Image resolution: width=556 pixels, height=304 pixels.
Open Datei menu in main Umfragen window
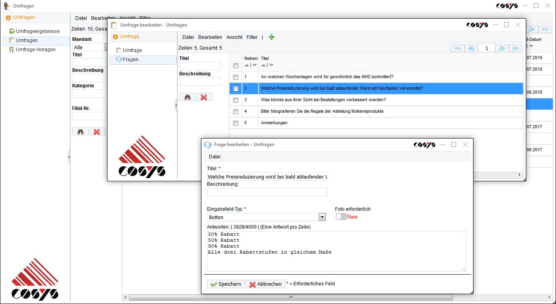pos(81,18)
